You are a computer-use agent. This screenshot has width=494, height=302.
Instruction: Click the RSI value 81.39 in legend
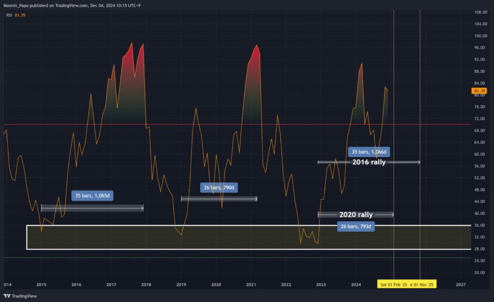pos(20,15)
